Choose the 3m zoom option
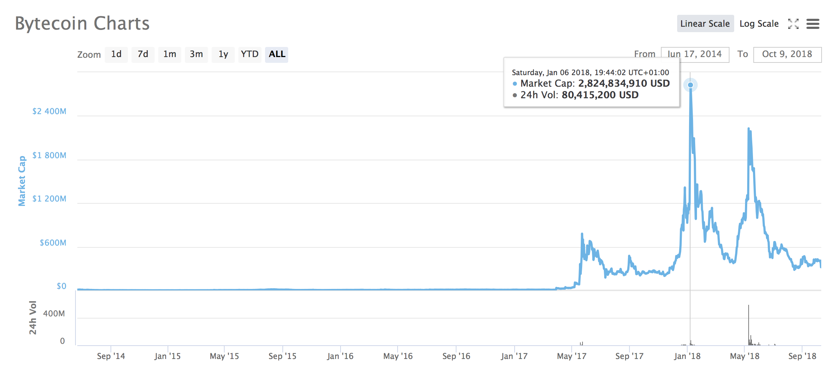Viewport: 840px width, 372px height. (196, 55)
